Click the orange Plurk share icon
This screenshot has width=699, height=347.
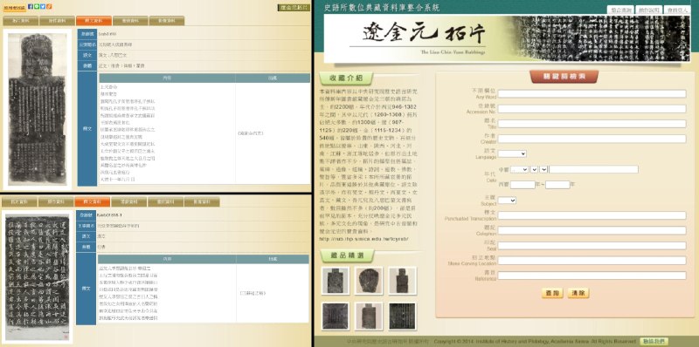pos(49,7)
